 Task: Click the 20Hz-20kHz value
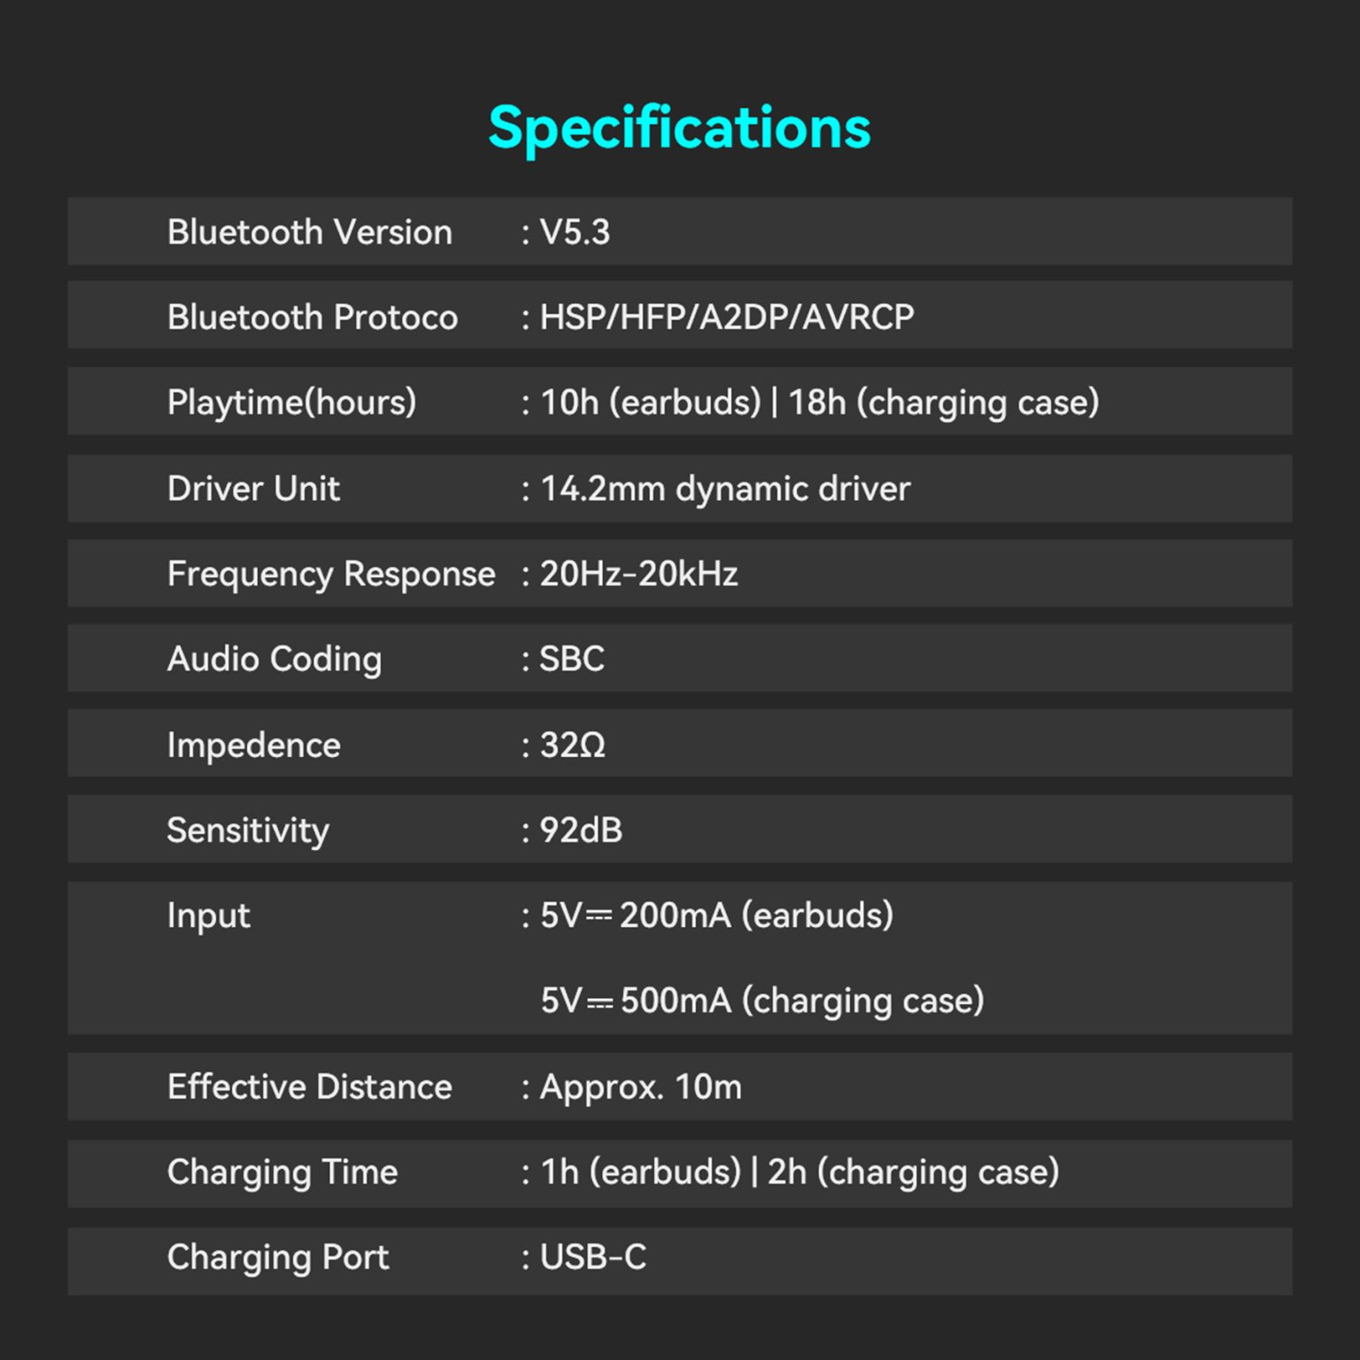[x=638, y=574]
